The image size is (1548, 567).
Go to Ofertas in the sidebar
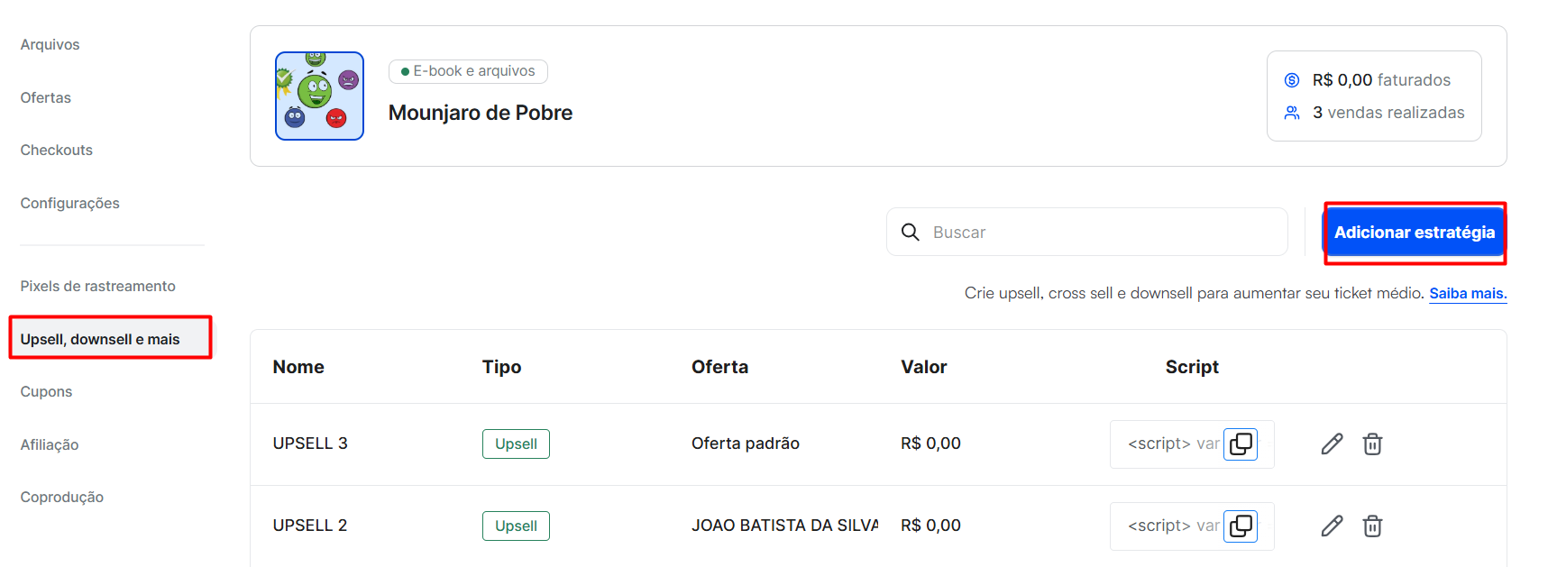46,97
